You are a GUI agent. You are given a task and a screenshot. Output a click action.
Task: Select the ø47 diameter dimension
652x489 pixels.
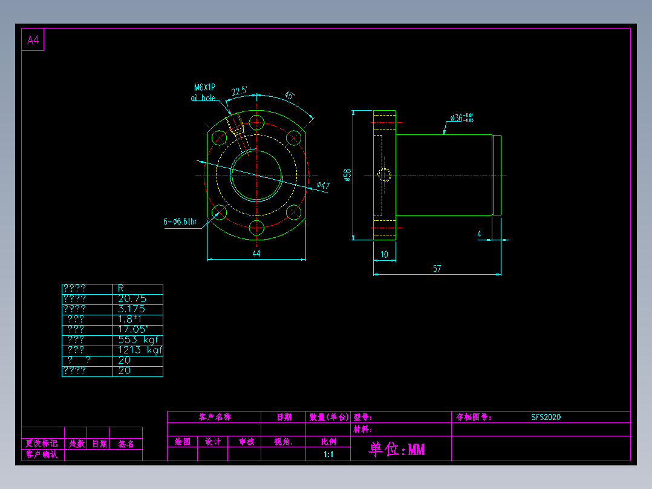[x=323, y=185]
